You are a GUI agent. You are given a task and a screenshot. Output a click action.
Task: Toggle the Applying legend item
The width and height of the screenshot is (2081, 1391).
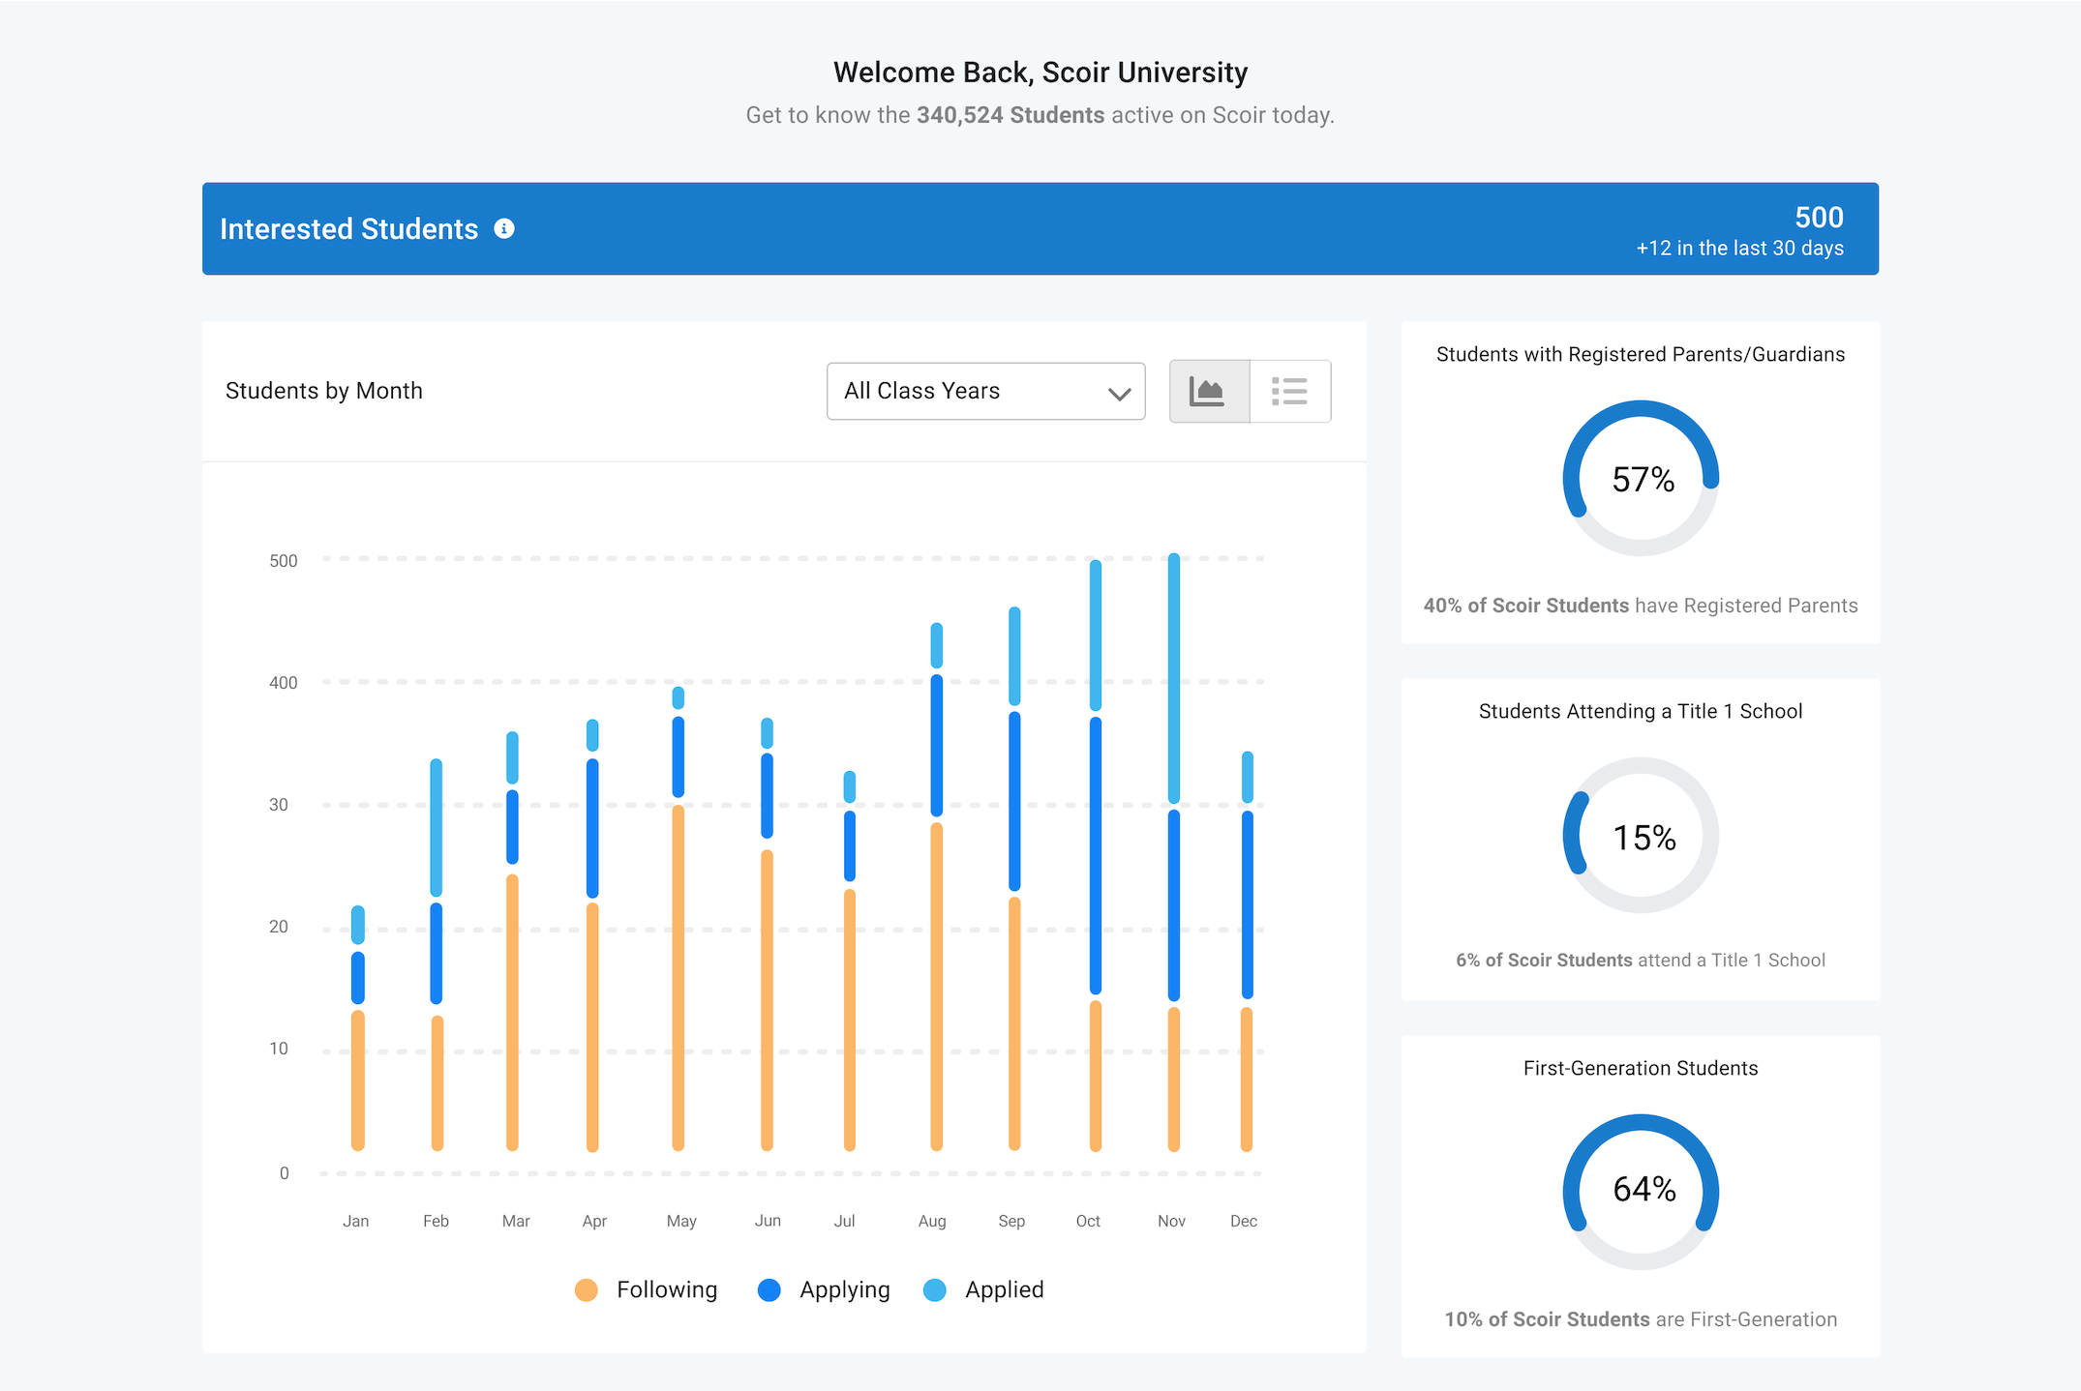tap(824, 1289)
